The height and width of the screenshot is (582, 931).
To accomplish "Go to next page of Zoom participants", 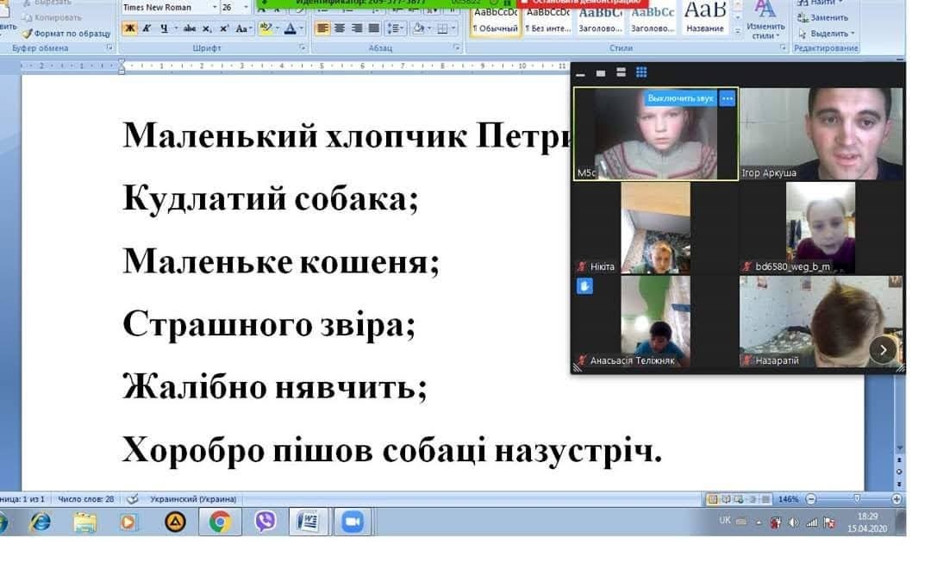I will [x=883, y=350].
